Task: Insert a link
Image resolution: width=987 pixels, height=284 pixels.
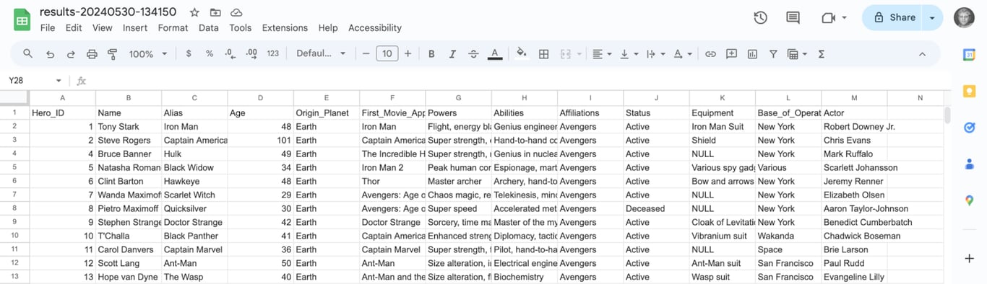Action: click(710, 54)
